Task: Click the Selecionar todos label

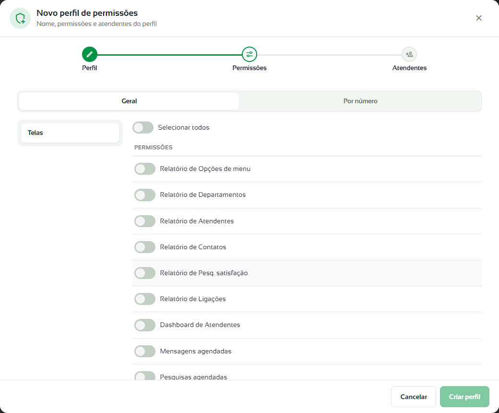Action: [184, 127]
